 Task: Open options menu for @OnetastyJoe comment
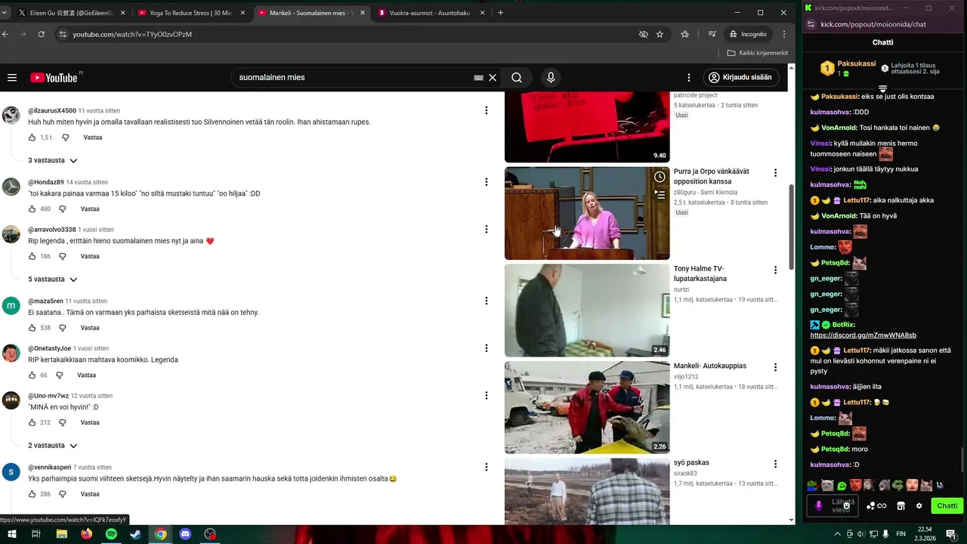[486, 348]
